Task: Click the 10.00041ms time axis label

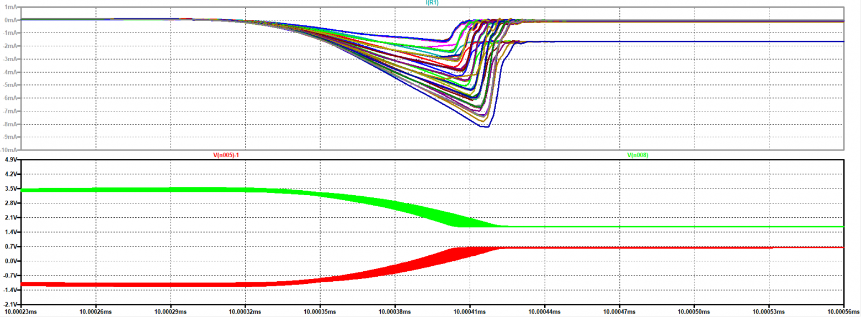Action: tap(470, 311)
